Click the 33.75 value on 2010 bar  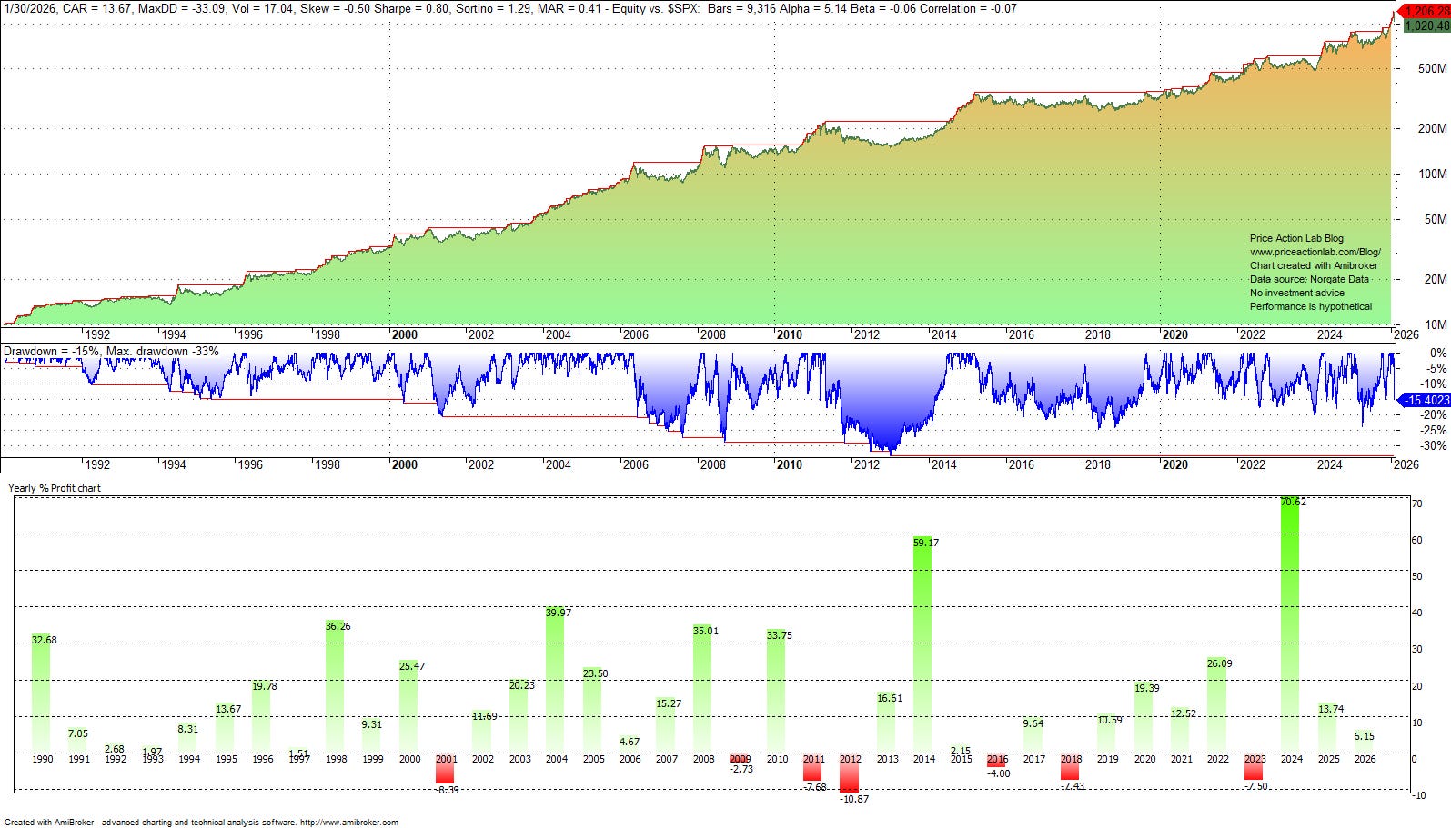779,635
